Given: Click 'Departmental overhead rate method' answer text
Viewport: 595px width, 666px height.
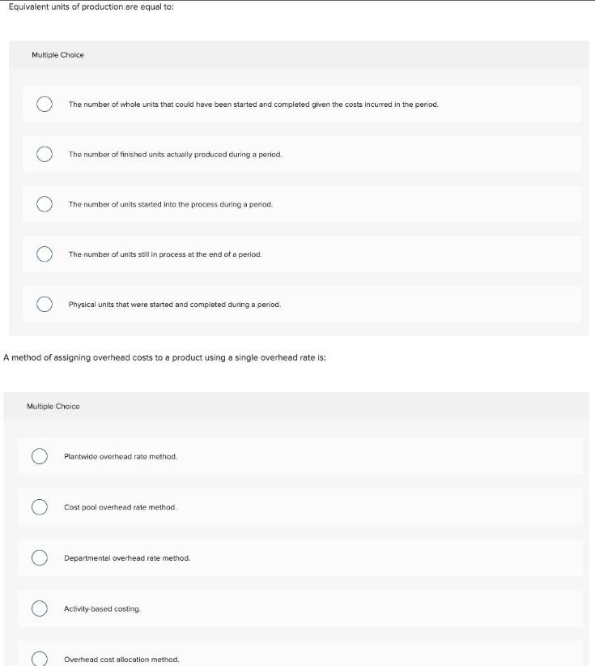Looking at the screenshot, I should coord(127,558).
